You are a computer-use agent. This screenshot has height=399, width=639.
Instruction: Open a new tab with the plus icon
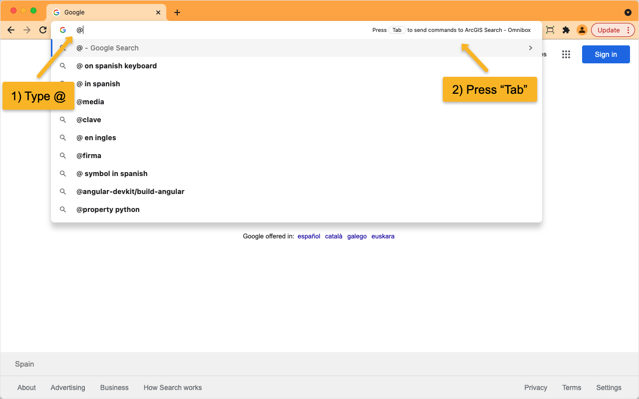coord(177,12)
